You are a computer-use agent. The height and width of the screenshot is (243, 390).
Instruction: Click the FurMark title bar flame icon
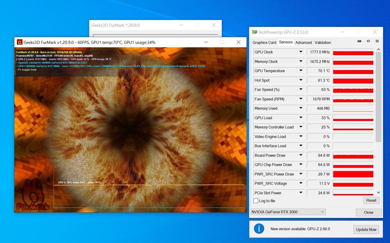click(x=19, y=42)
